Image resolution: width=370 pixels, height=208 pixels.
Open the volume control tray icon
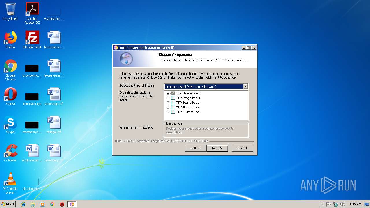click(343, 204)
